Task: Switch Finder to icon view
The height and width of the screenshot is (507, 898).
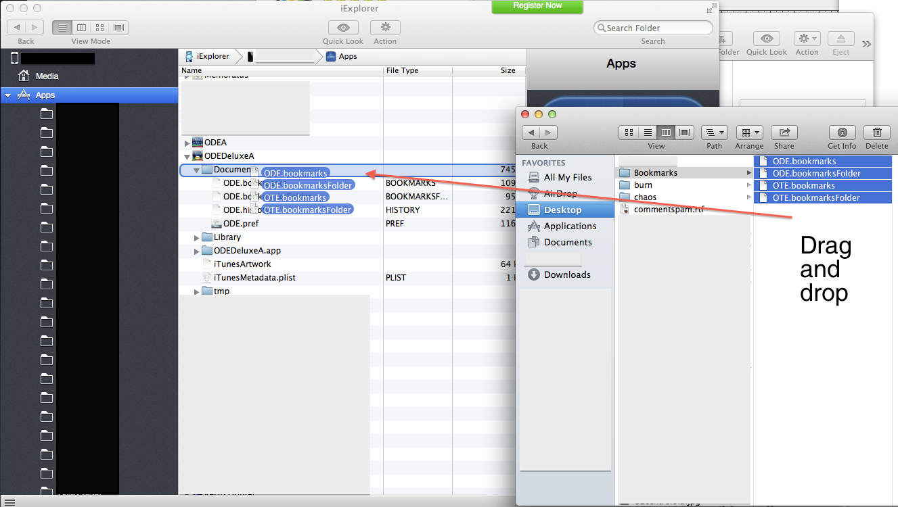Action: [x=629, y=132]
